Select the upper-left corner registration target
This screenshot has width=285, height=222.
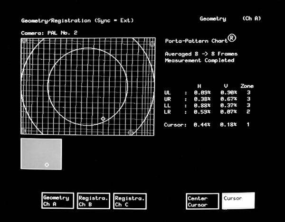pos(24,41)
